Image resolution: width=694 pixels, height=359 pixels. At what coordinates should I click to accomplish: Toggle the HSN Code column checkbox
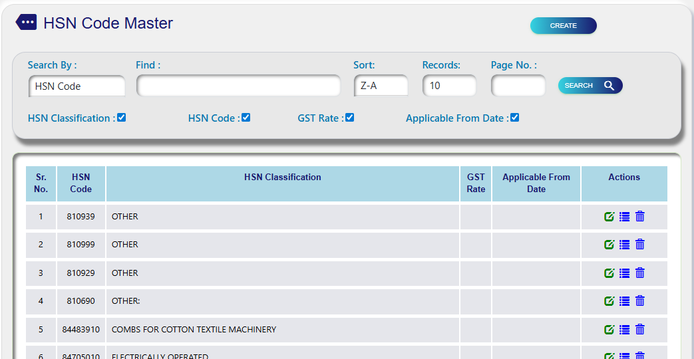[246, 118]
